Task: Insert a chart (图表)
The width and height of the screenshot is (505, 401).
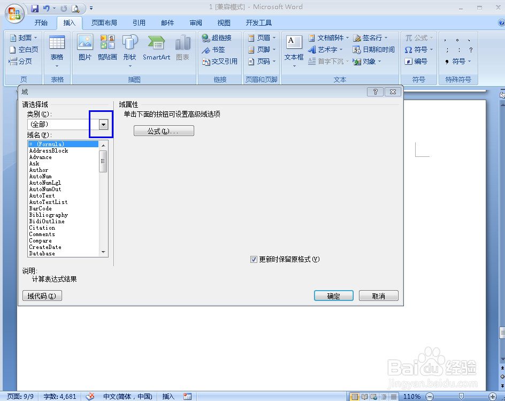Action: pyautogui.click(x=182, y=48)
